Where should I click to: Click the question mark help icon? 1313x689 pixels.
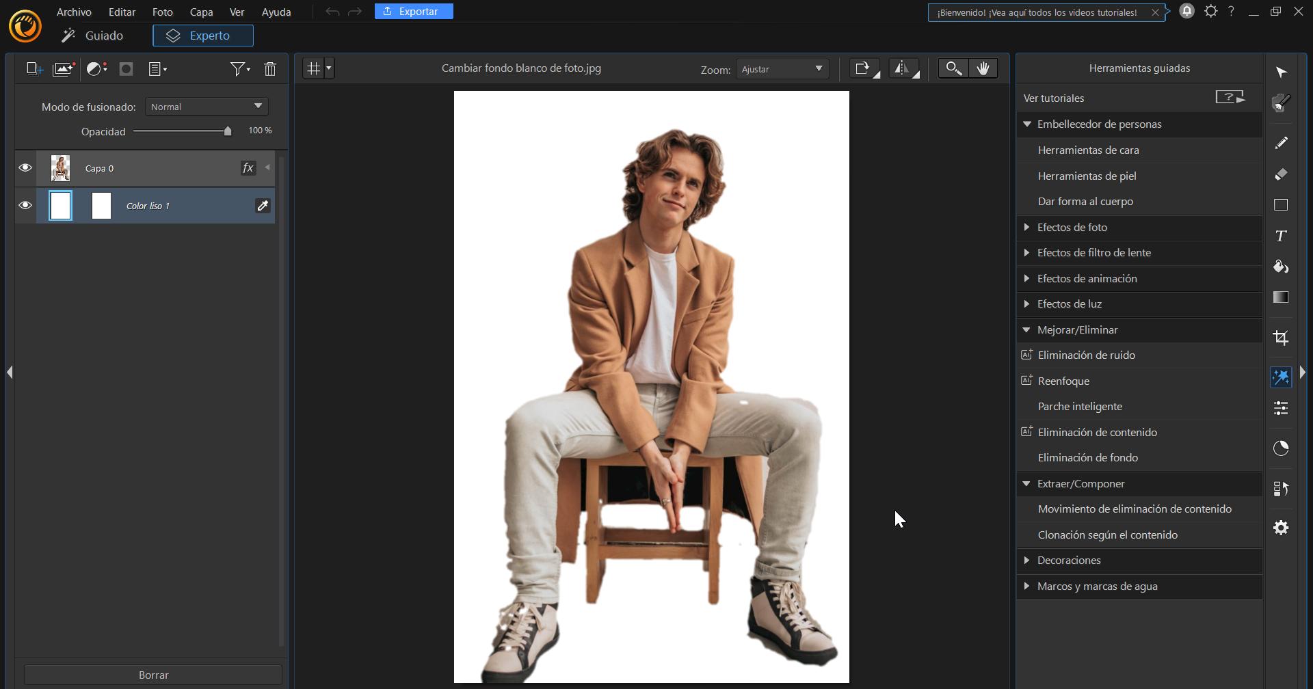pyautogui.click(x=1232, y=11)
